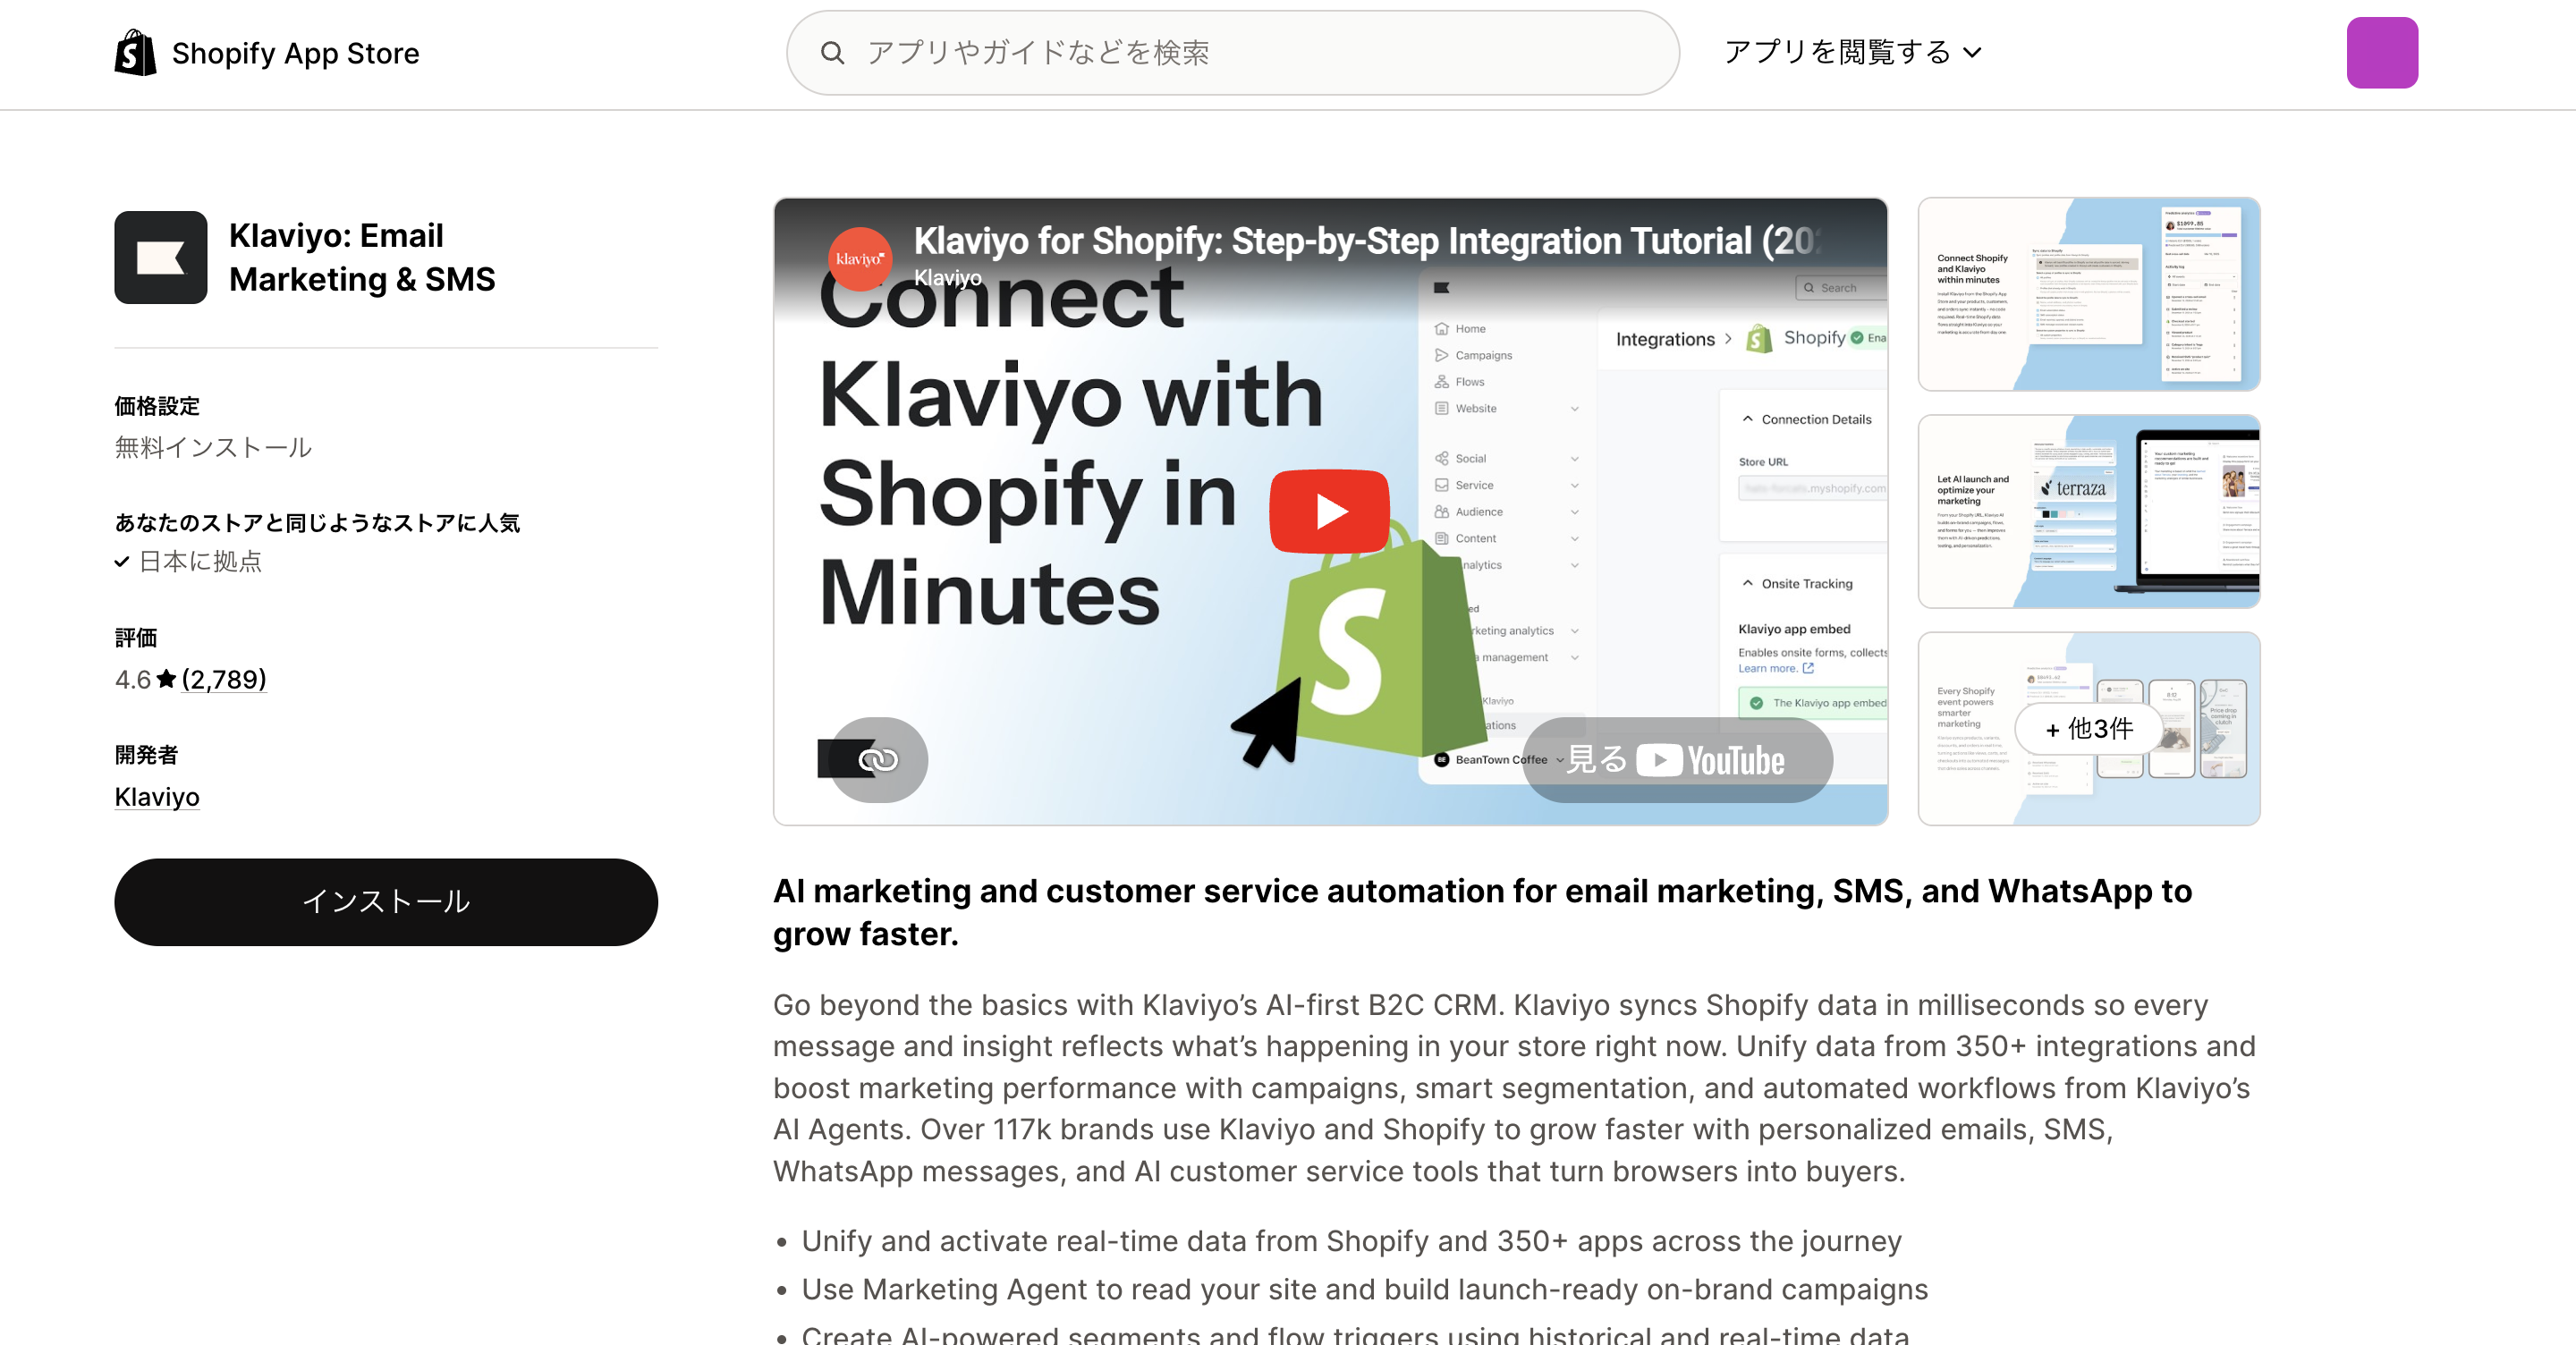Viewport: 2576px width, 1345px height.
Task: Click the Klaviyo channel name under video title
Action: [x=948, y=278]
